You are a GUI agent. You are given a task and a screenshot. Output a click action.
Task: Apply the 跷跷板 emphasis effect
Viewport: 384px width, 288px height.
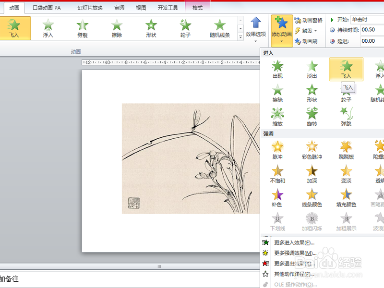[x=346, y=150]
